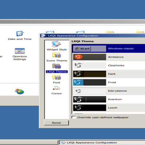The image size is (145, 145).
Task: Click the taskbar LXQt Appearance Configuration icon
Action: point(63,142)
